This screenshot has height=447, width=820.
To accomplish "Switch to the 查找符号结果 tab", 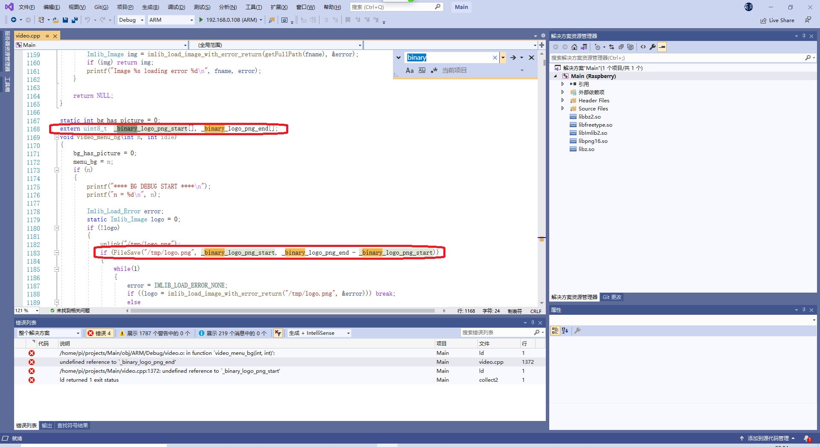I will tap(73, 426).
